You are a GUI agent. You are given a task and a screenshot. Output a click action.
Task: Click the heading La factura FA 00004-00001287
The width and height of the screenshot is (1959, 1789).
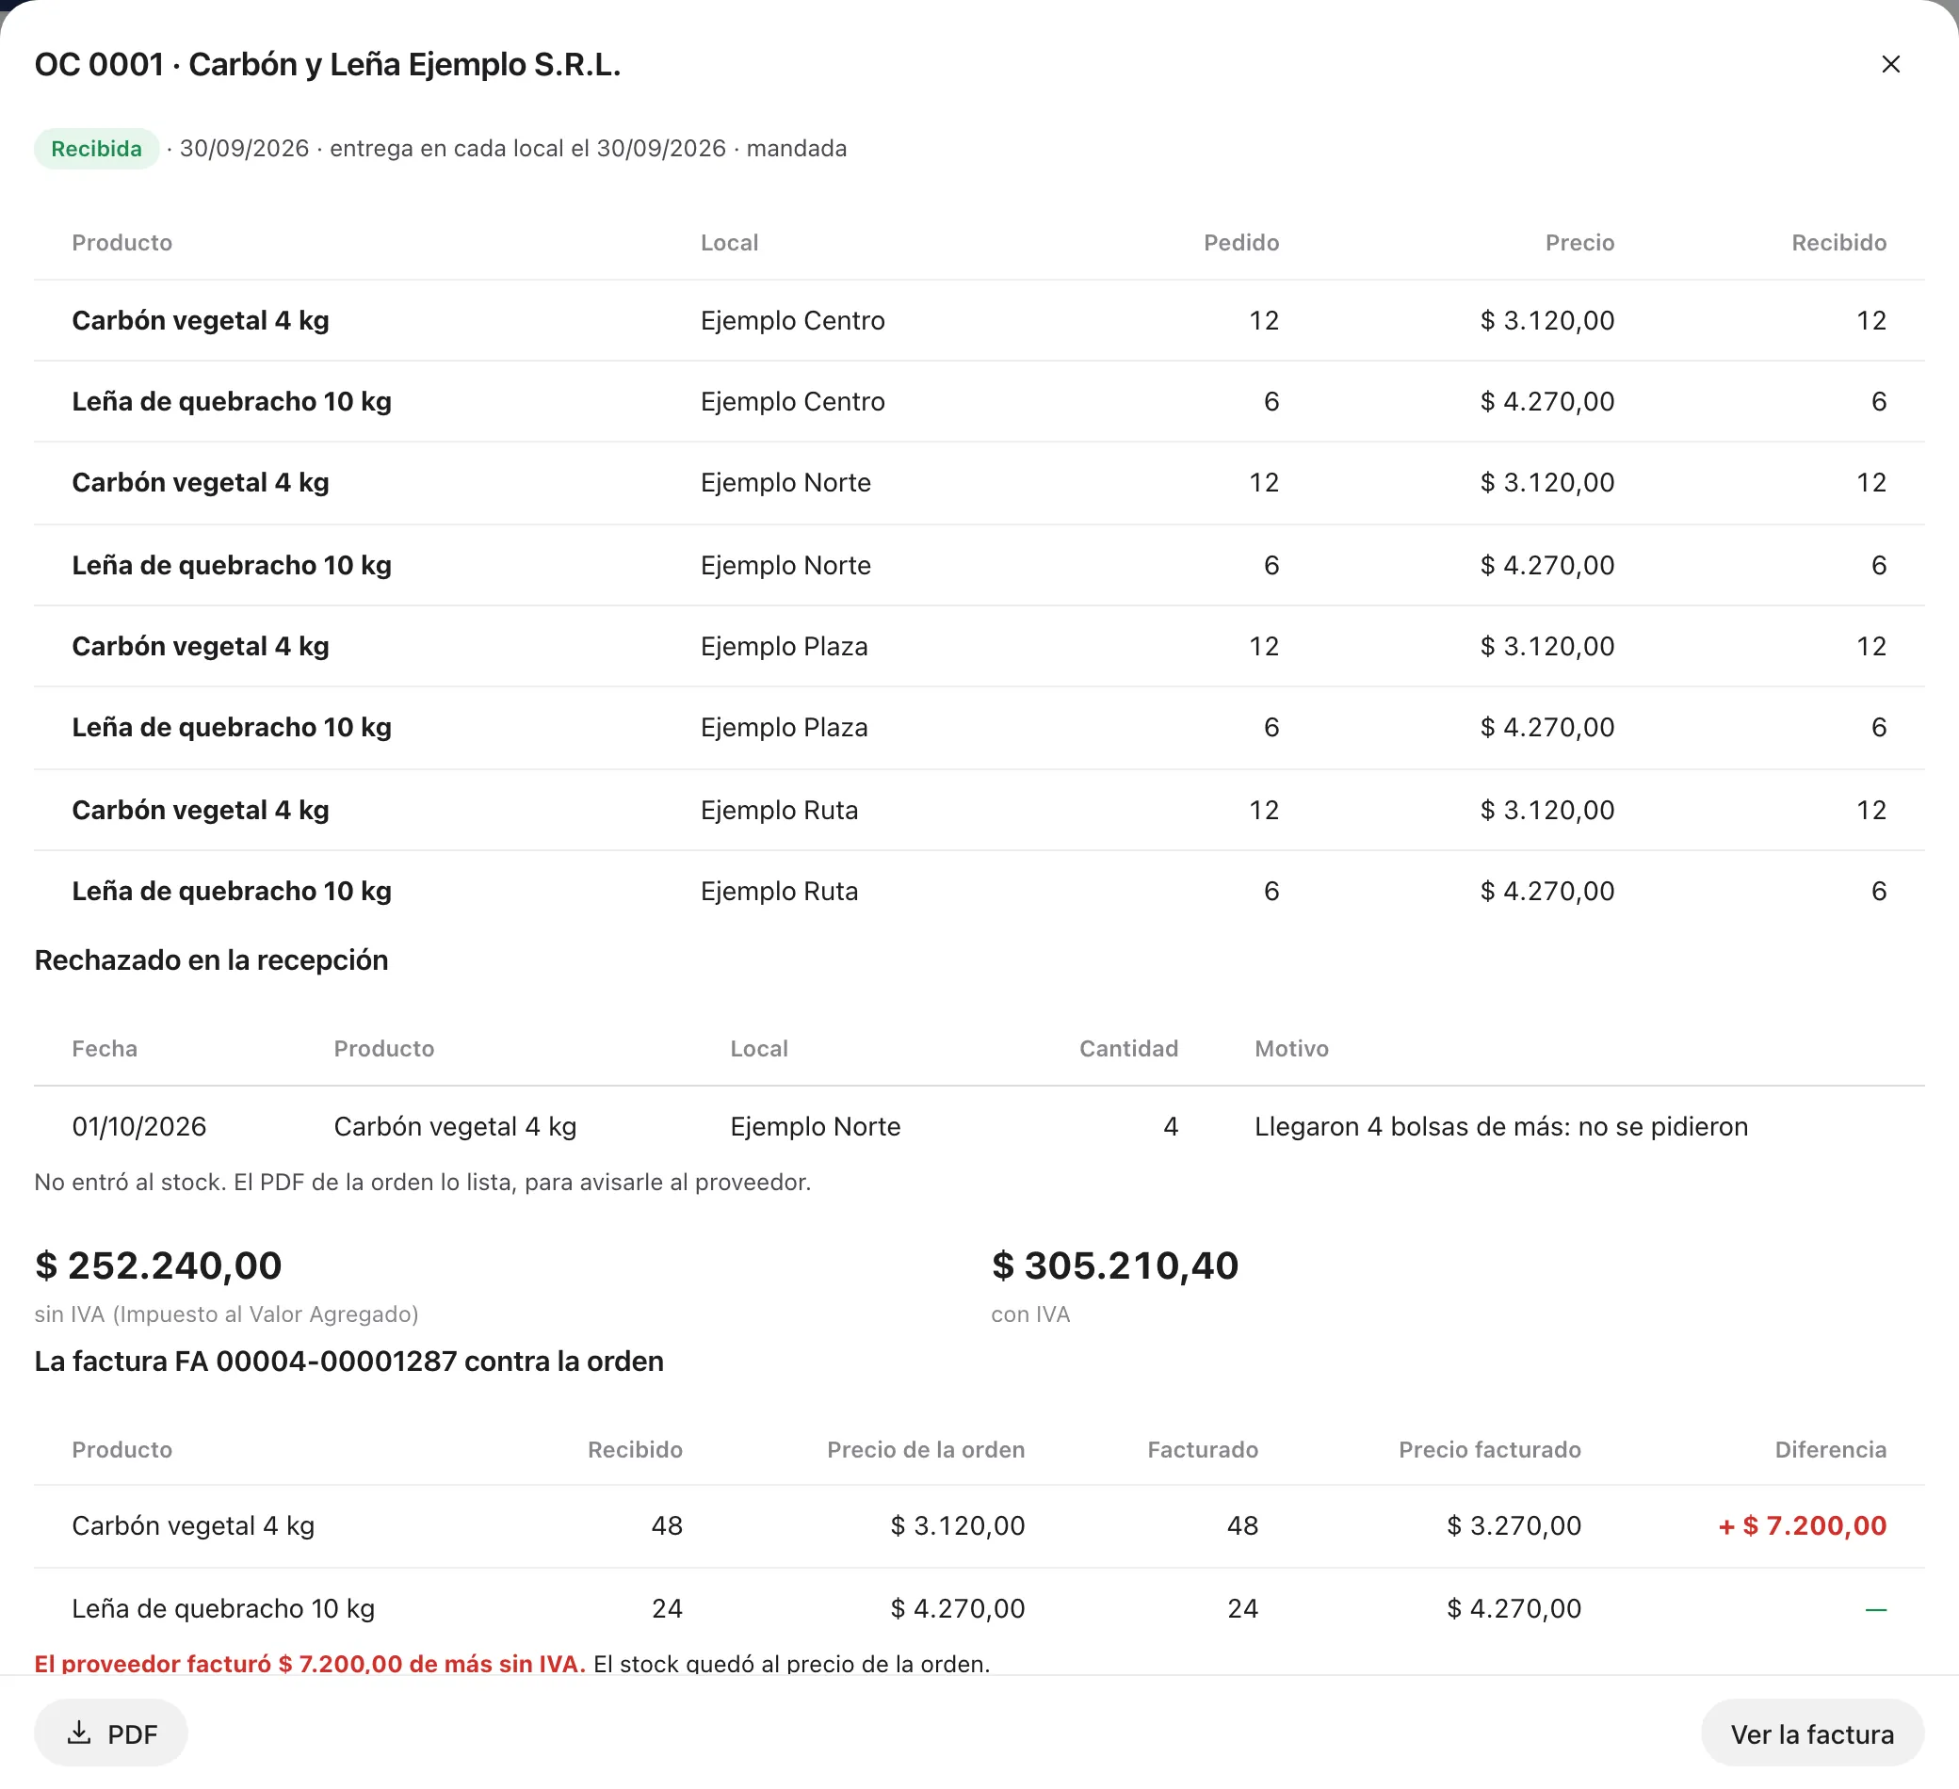(x=348, y=1362)
